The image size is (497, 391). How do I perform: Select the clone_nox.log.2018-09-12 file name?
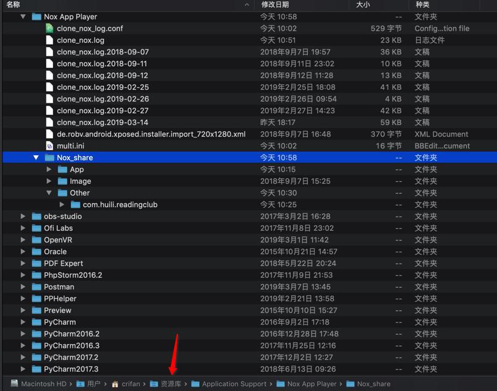tap(103, 75)
